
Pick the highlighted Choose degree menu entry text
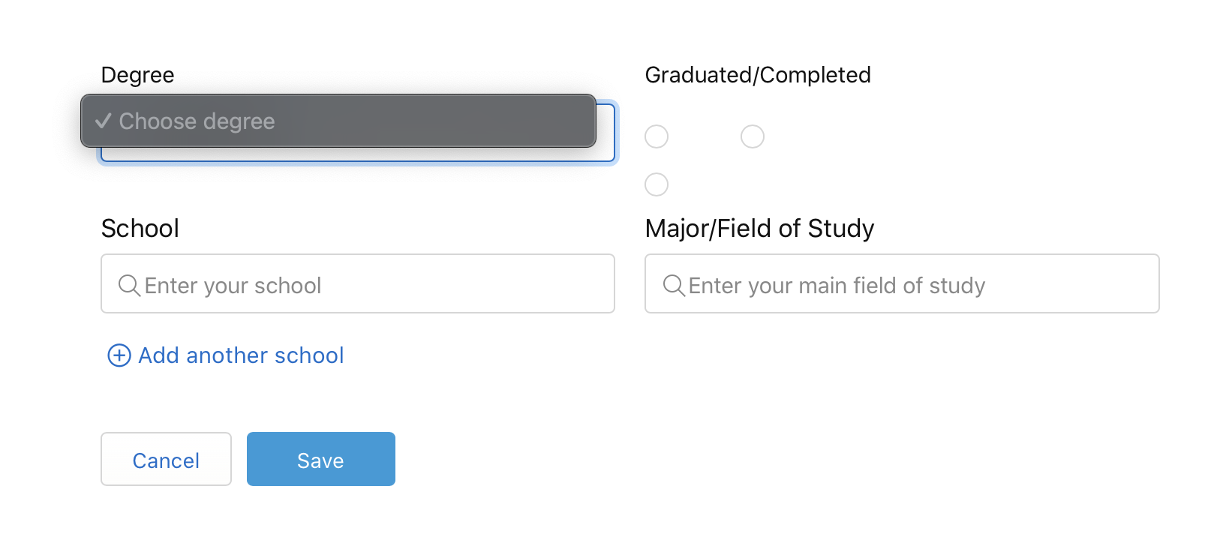click(197, 121)
